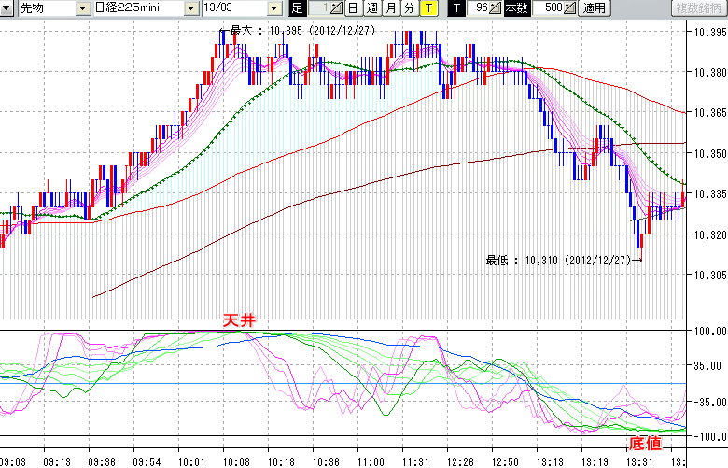Viewport: 728px width, 468px height.
Task: Switch chart to daily (日) timeframe
Action: click(352, 8)
